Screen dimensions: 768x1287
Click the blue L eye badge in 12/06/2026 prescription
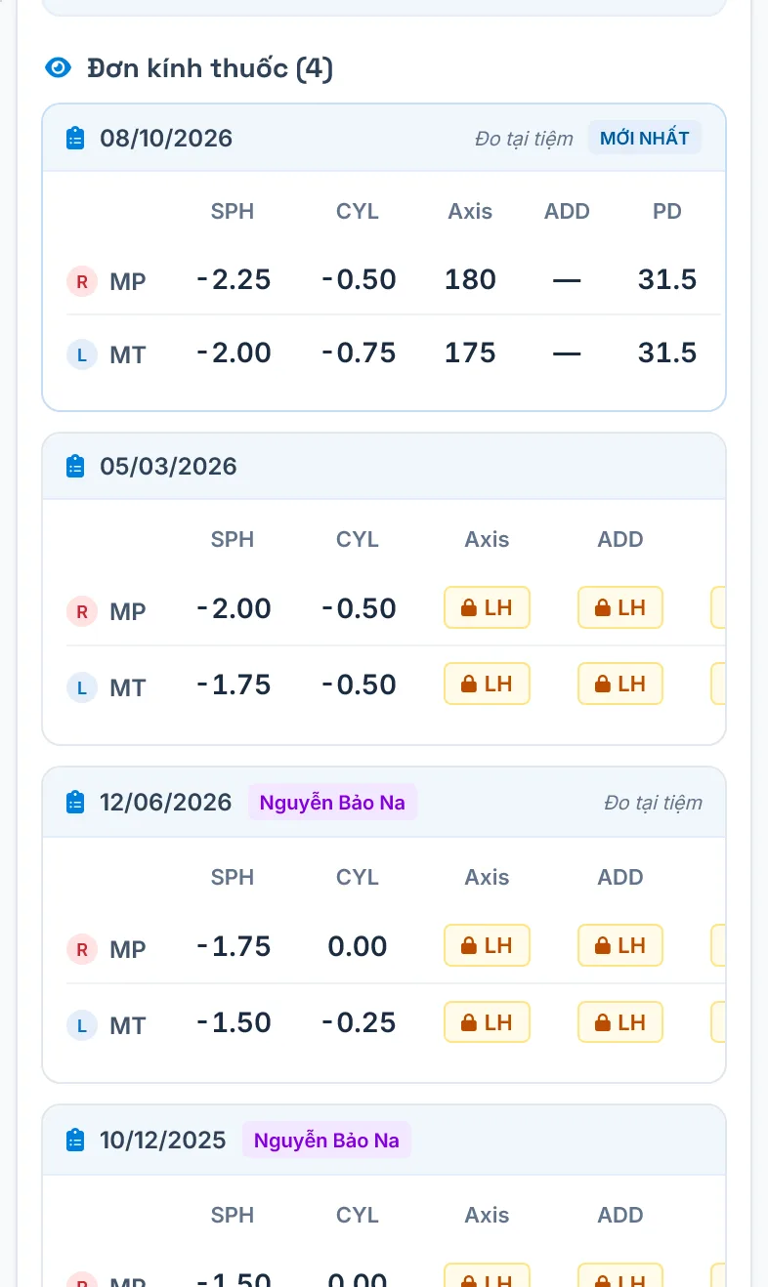[82, 1025]
